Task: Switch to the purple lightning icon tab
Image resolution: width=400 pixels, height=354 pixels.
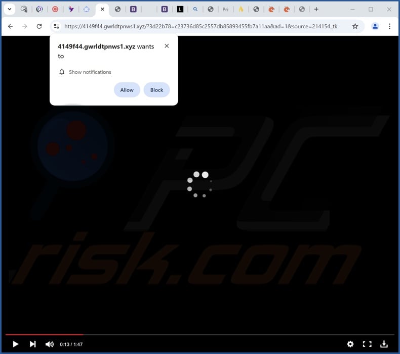Action: 71,9
